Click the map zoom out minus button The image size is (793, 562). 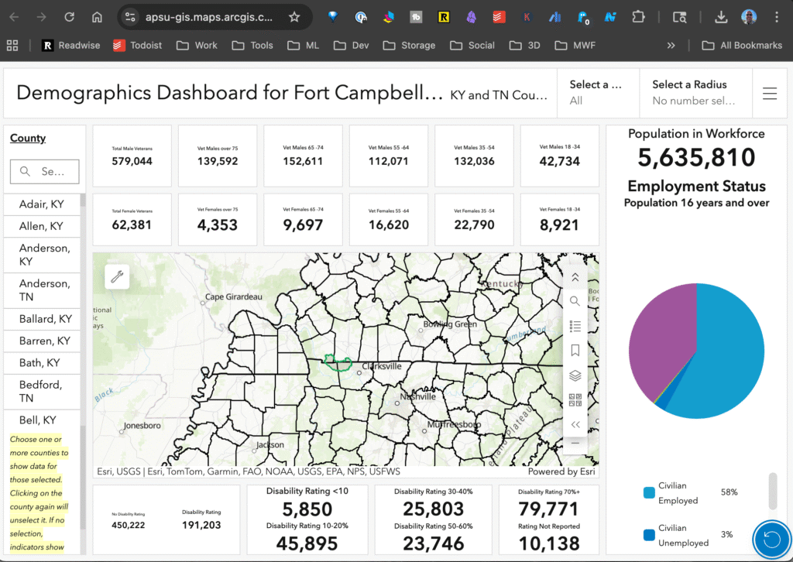(x=575, y=443)
